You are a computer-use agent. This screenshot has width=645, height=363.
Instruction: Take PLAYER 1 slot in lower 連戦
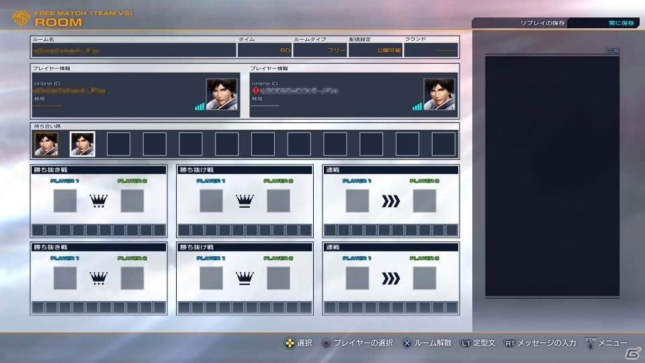[x=357, y=278]
